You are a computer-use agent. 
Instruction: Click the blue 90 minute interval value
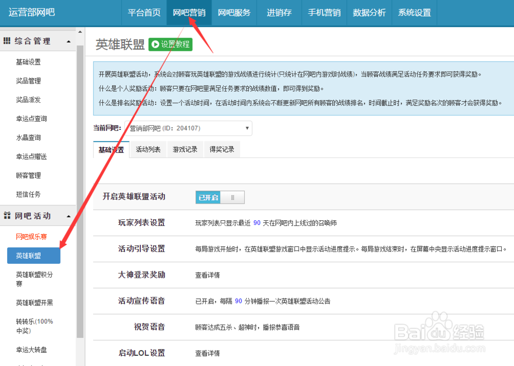[238, 301]
